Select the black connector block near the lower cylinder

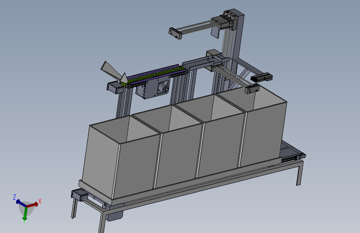tap(262, 78)
